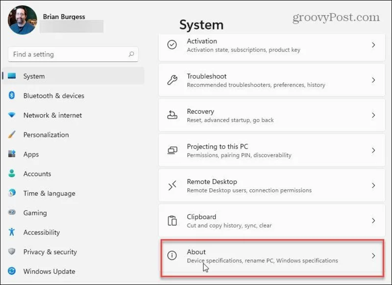Open Accessibility settings
This screenshot has height=285, width=392.
73,232
